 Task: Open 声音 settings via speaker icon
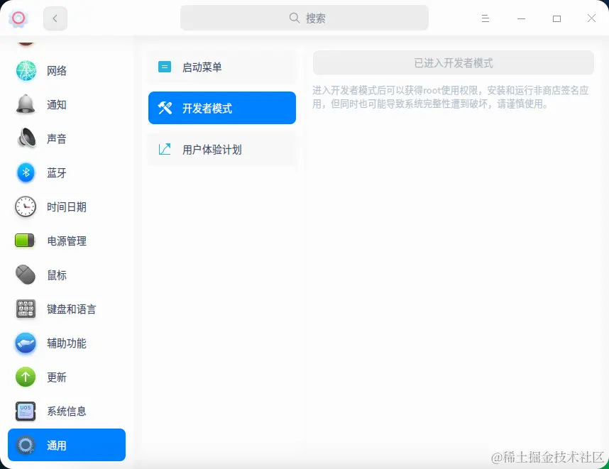coord(25,138)
